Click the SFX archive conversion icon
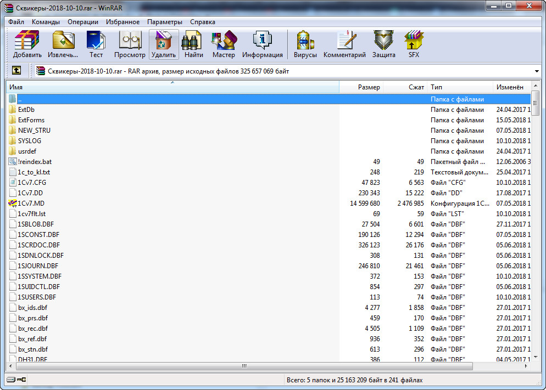546x390 pixels. coord(414,44)
